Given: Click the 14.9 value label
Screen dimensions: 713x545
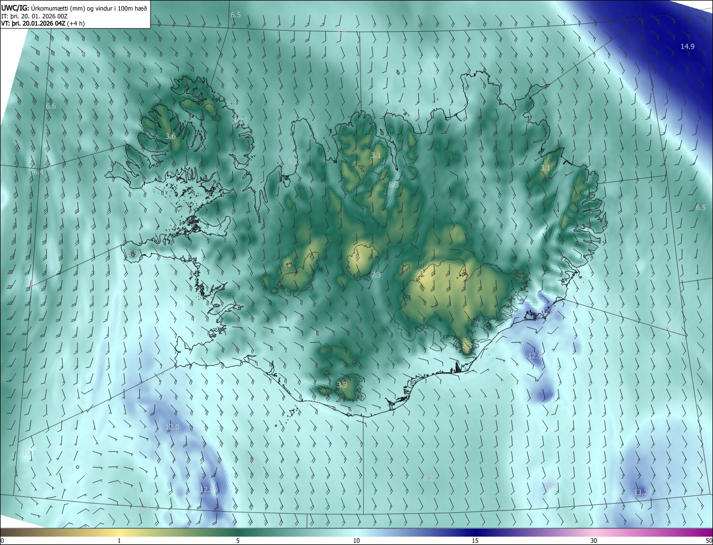Looking at the screenshot, I should 687,46.
